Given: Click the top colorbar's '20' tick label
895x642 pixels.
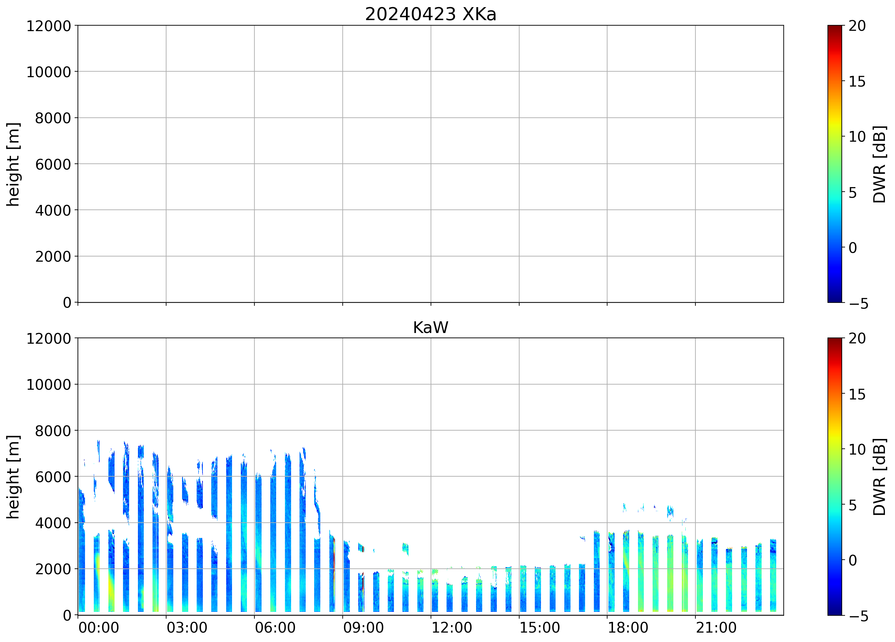Looking at the screenshot, I should [x=857, y=26].
